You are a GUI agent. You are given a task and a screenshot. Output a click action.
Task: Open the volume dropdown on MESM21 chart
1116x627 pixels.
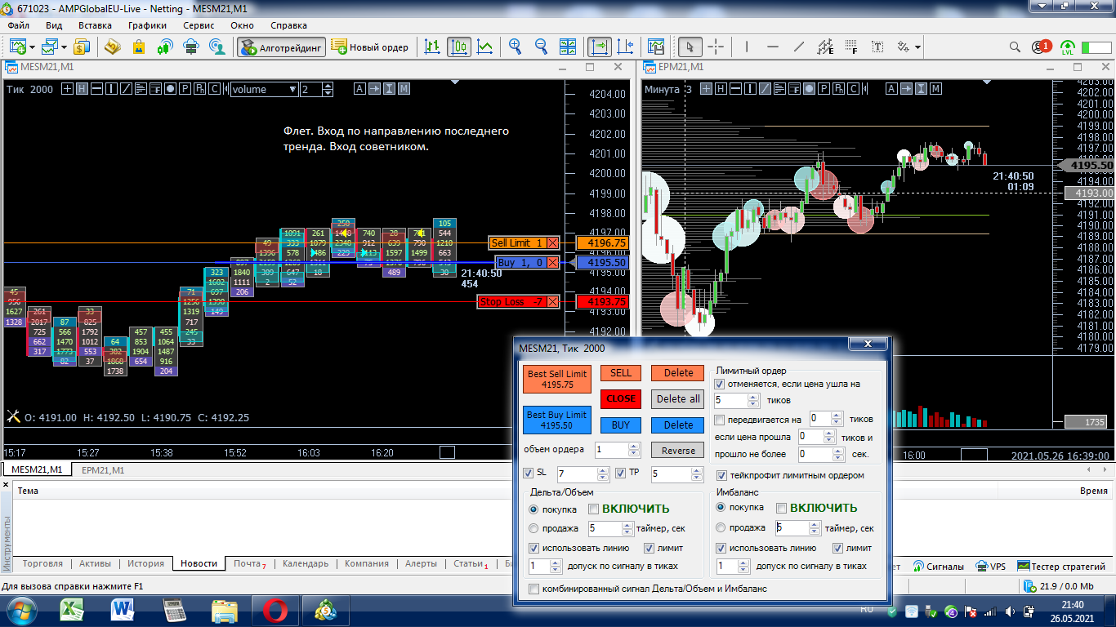pyautogui.click(x=292, y=90)
